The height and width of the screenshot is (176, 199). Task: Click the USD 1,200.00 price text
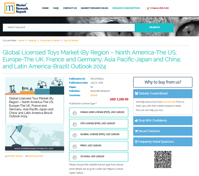point(119,99)
